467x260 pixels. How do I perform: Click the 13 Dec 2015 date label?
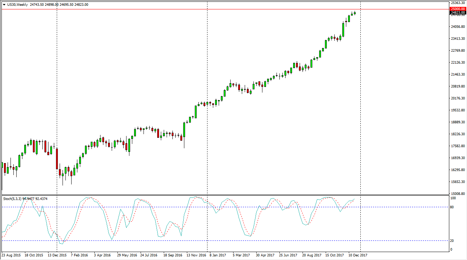coord(57,255)
